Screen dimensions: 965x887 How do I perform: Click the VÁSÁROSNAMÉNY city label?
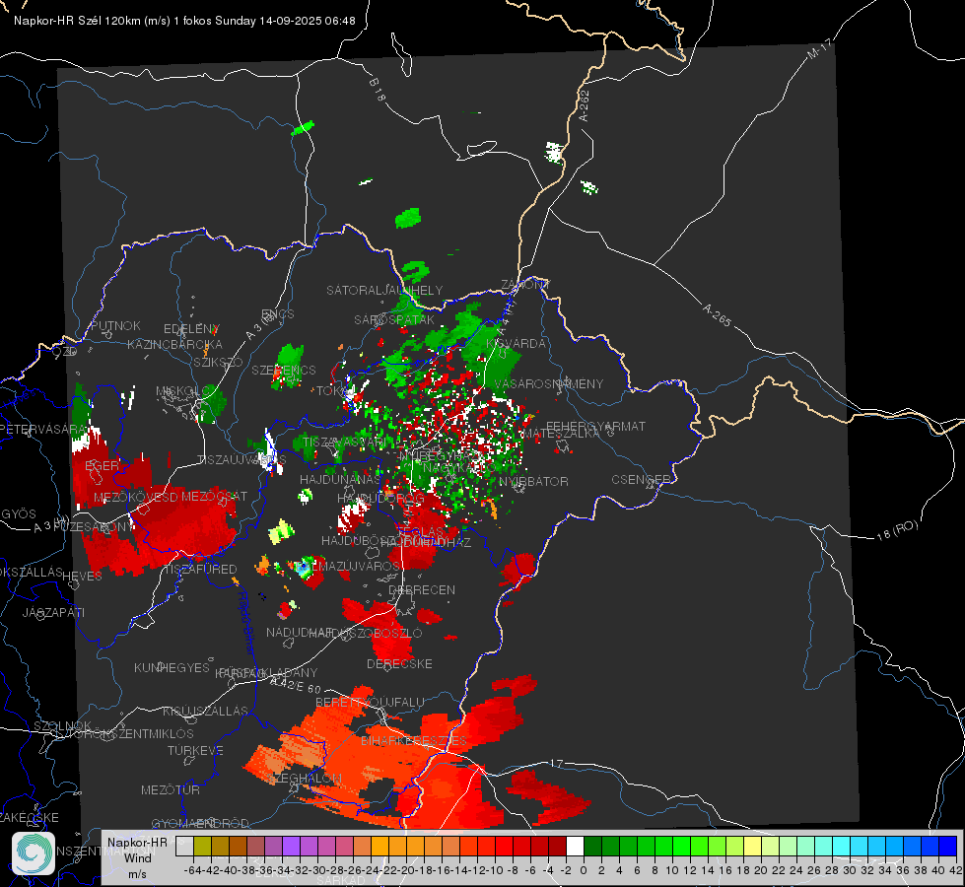pyautogui.click(x=549, y=383)
